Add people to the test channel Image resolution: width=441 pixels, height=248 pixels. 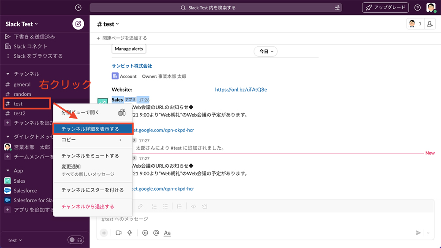(x=430, y=24)
